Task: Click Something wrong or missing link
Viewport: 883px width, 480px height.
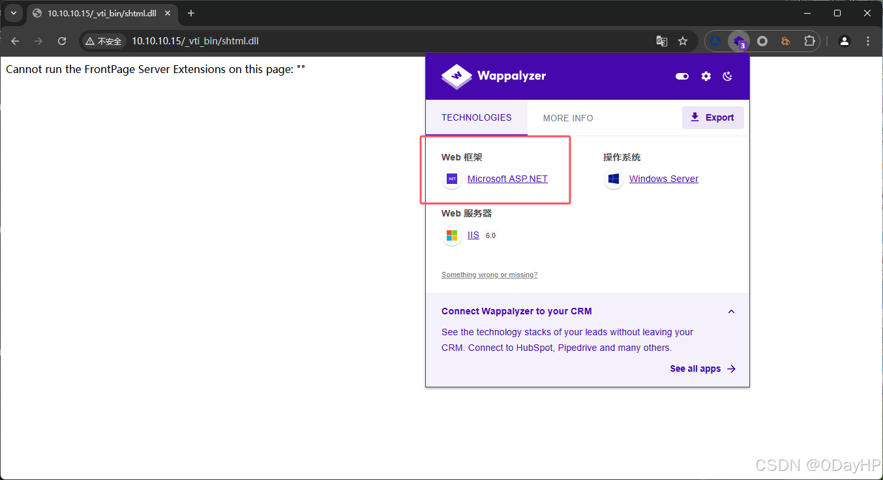Action: click(489, 275)
